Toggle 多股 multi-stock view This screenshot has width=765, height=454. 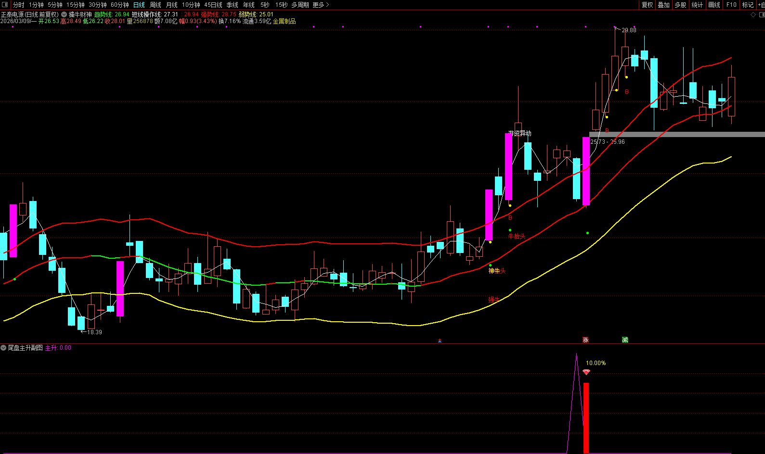click(x=680, y=5)
